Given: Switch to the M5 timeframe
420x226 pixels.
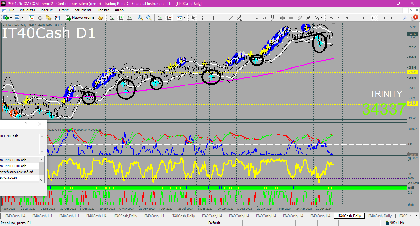Looking at the screenshot, I should (x=331, y=18).
